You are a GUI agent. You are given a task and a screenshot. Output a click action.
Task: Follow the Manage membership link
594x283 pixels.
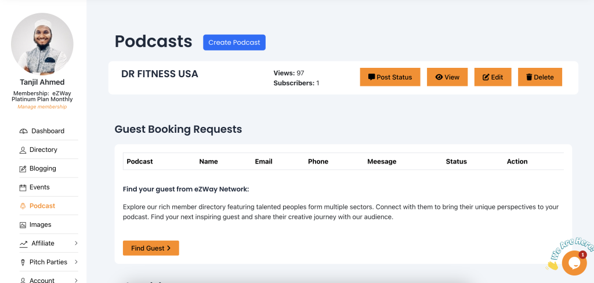click(42, 107)
